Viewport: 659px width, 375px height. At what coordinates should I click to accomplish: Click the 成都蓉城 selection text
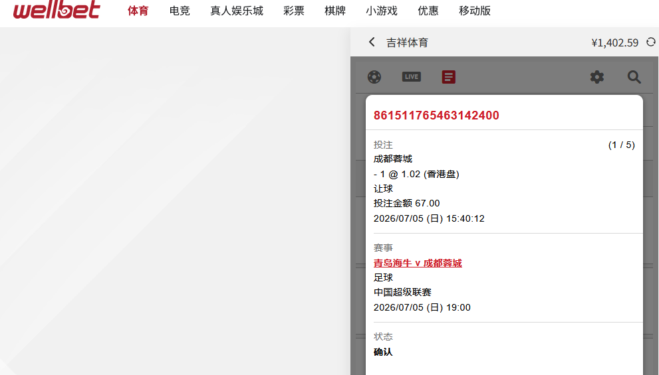[x=393, y=159]
